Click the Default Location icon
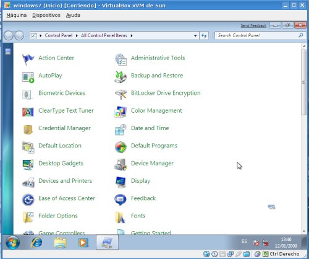The height and width of the screenshot is (259, 309). 28,147
